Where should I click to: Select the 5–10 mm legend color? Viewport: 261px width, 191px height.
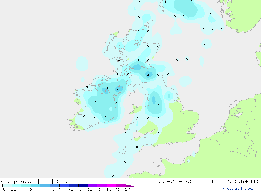coord(45,186)
